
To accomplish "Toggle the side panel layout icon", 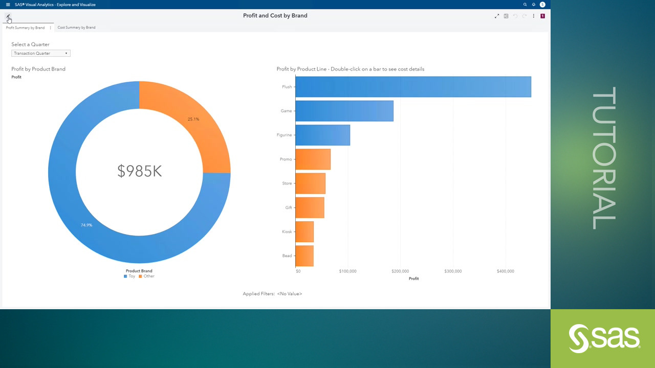I will (x=506, y=16).
